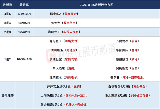Click the 1/1=100% rate cell

[24, 14]
